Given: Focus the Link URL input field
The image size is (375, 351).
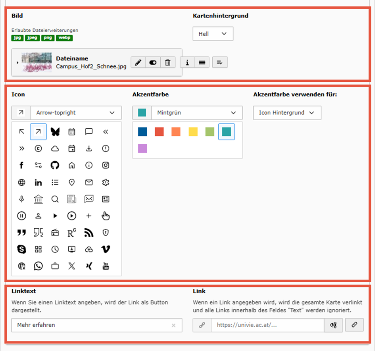Looking at the screenshot, I should pos(267,325).
